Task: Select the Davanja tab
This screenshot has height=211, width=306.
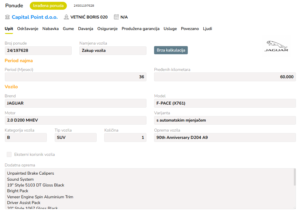Action: point(85,29)
